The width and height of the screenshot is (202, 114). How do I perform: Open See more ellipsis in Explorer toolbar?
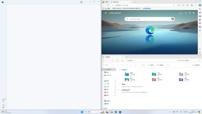point(168,65)
